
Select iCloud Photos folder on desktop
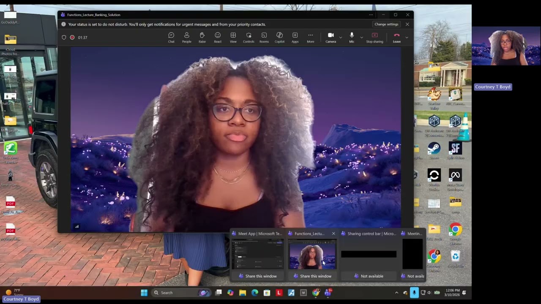tap(11, 45)
